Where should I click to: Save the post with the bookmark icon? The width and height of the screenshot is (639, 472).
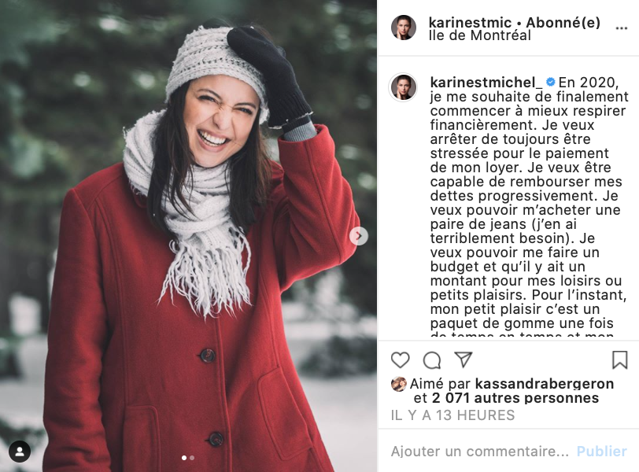point(619,360)
